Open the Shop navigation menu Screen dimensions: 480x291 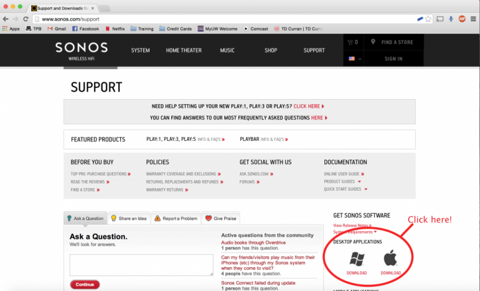point(271,50)
